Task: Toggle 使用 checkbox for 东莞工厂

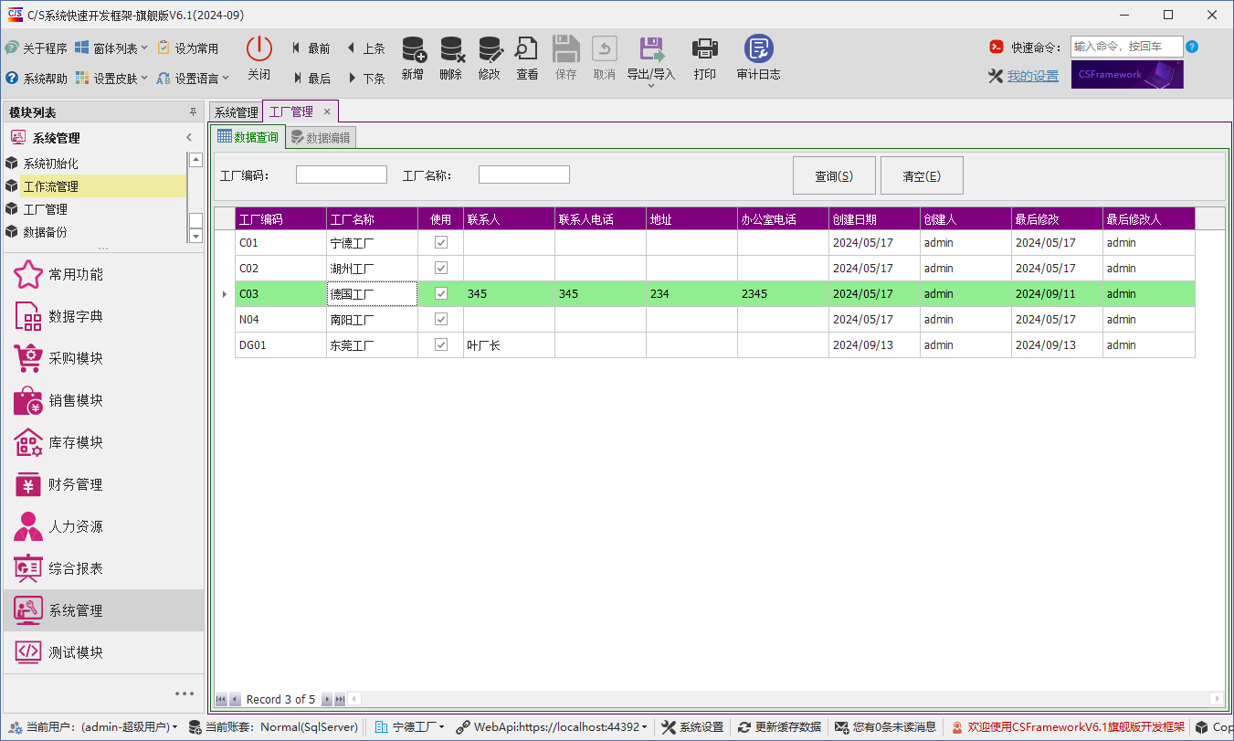Action: [441, 345]
